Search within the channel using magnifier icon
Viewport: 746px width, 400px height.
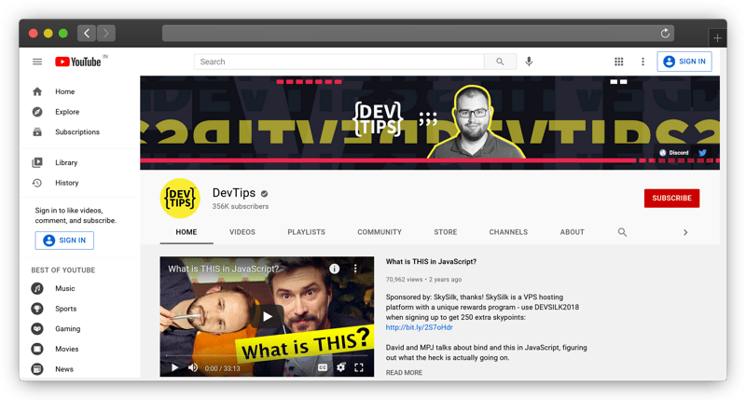pyautogui.click(x=622, y=232)
